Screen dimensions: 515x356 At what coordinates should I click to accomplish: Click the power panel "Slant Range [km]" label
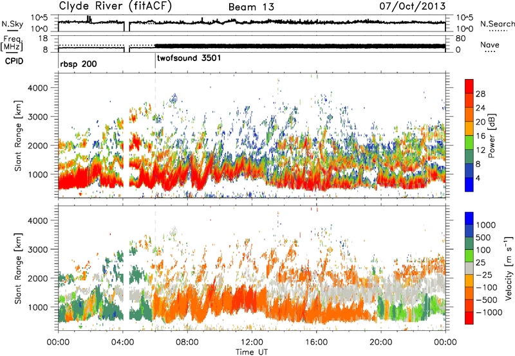pos(18,136)
